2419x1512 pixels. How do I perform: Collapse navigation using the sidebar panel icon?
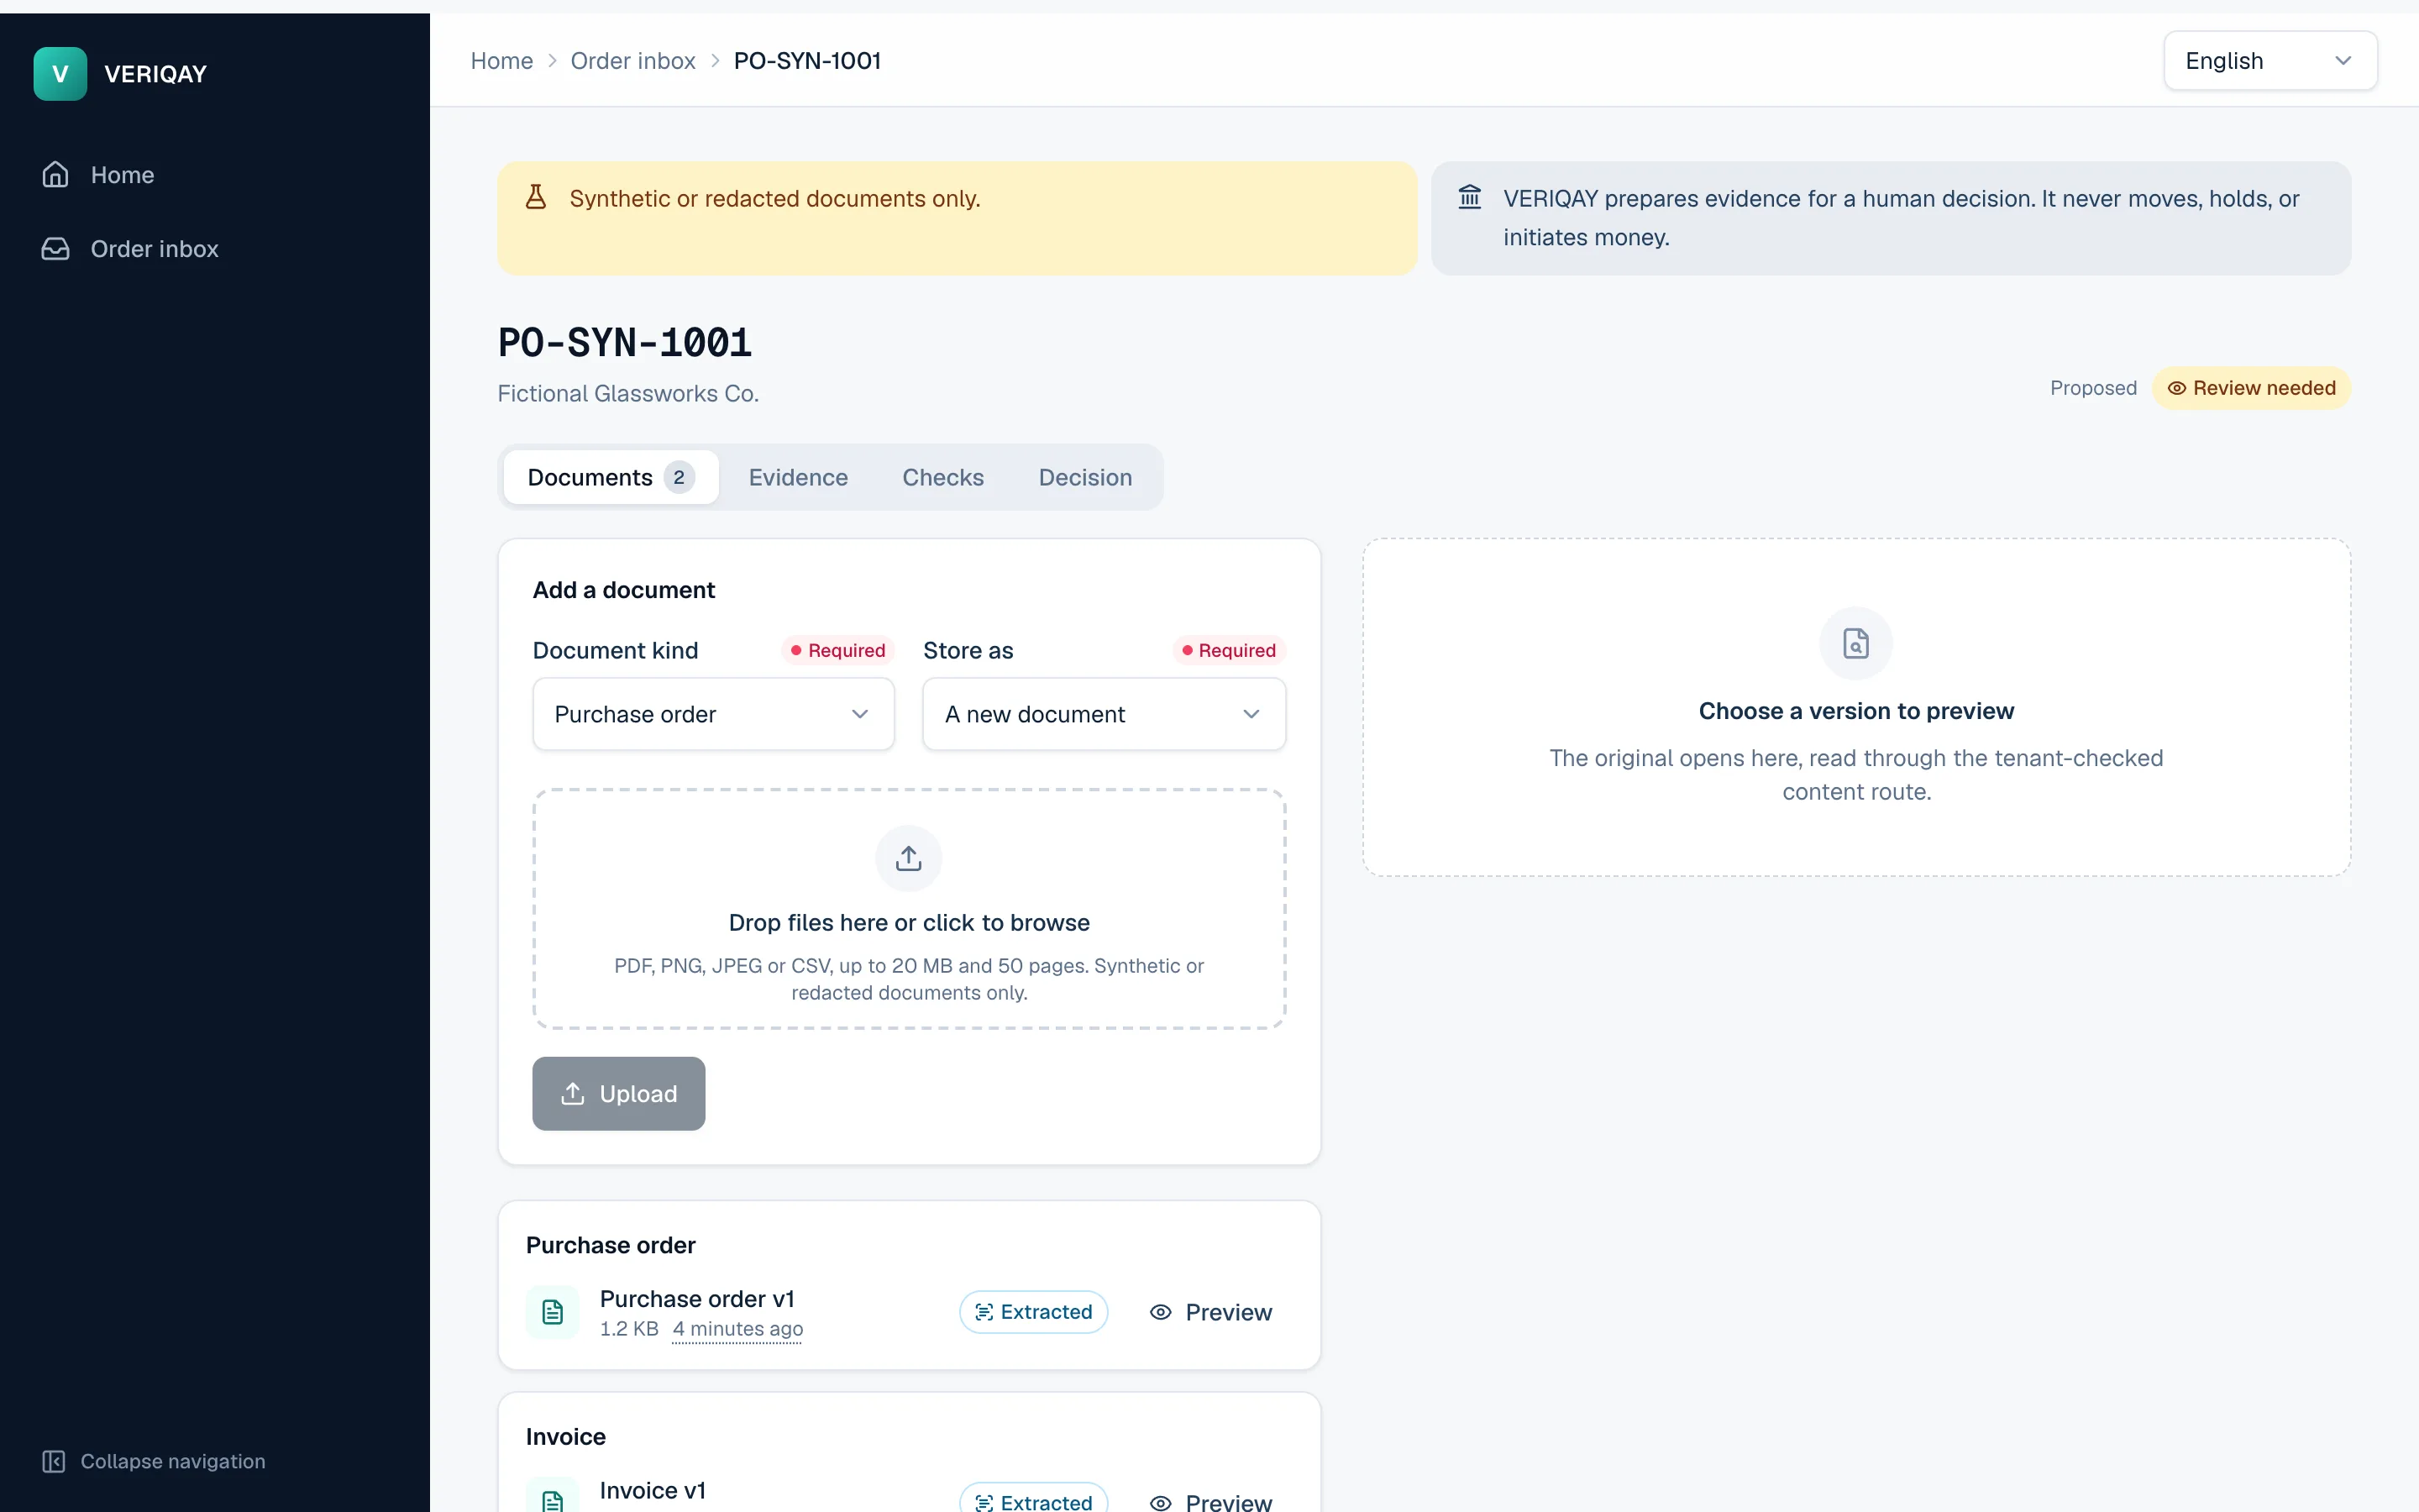tap(54, 1461)
